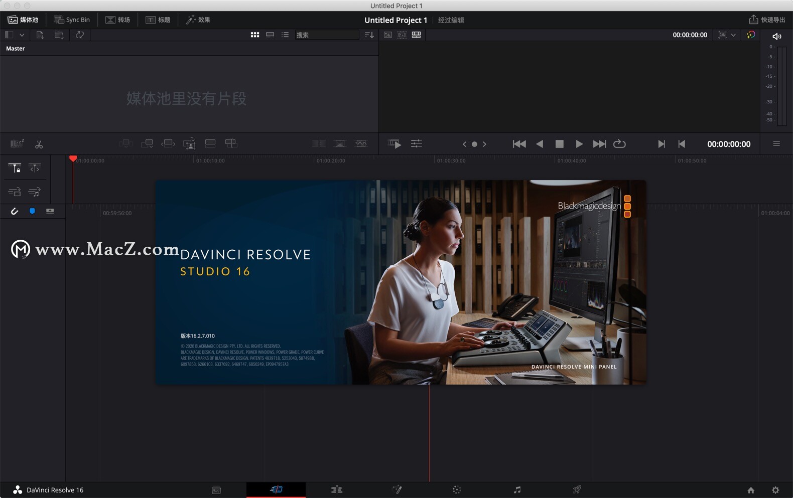Toggle bypass color grades and effects

(751, 35)
